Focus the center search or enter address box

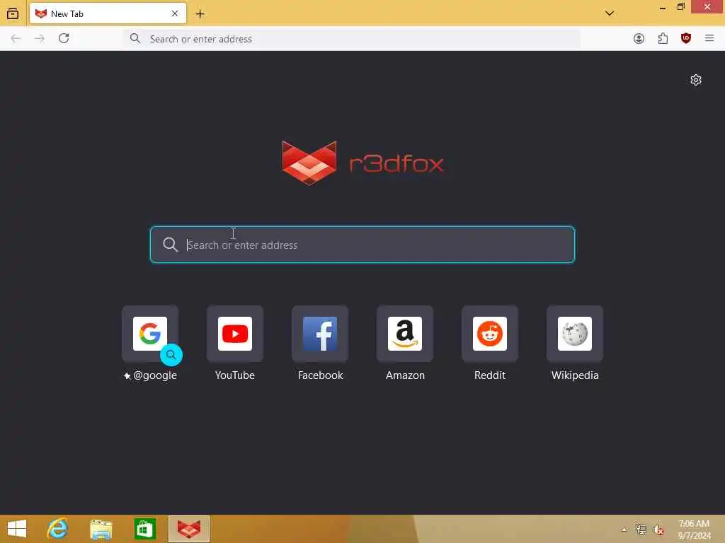tap(362, 245)
